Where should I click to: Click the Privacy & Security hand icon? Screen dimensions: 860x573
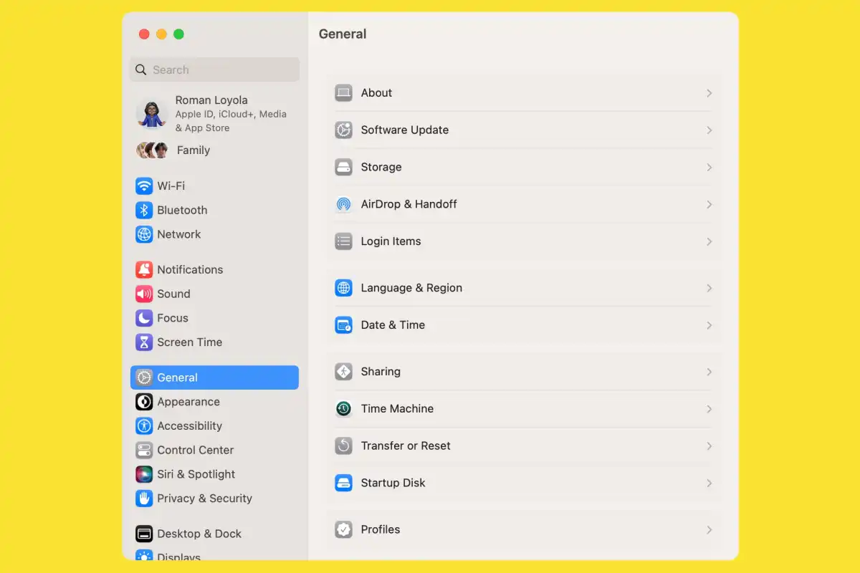tap(144, 499)
